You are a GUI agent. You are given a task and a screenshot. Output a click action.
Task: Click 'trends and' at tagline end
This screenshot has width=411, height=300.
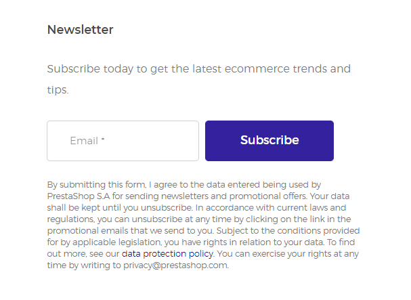[322, 69]
